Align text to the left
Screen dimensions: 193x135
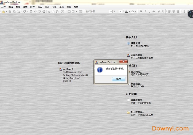pyautogui.click(x=169, y=12)
